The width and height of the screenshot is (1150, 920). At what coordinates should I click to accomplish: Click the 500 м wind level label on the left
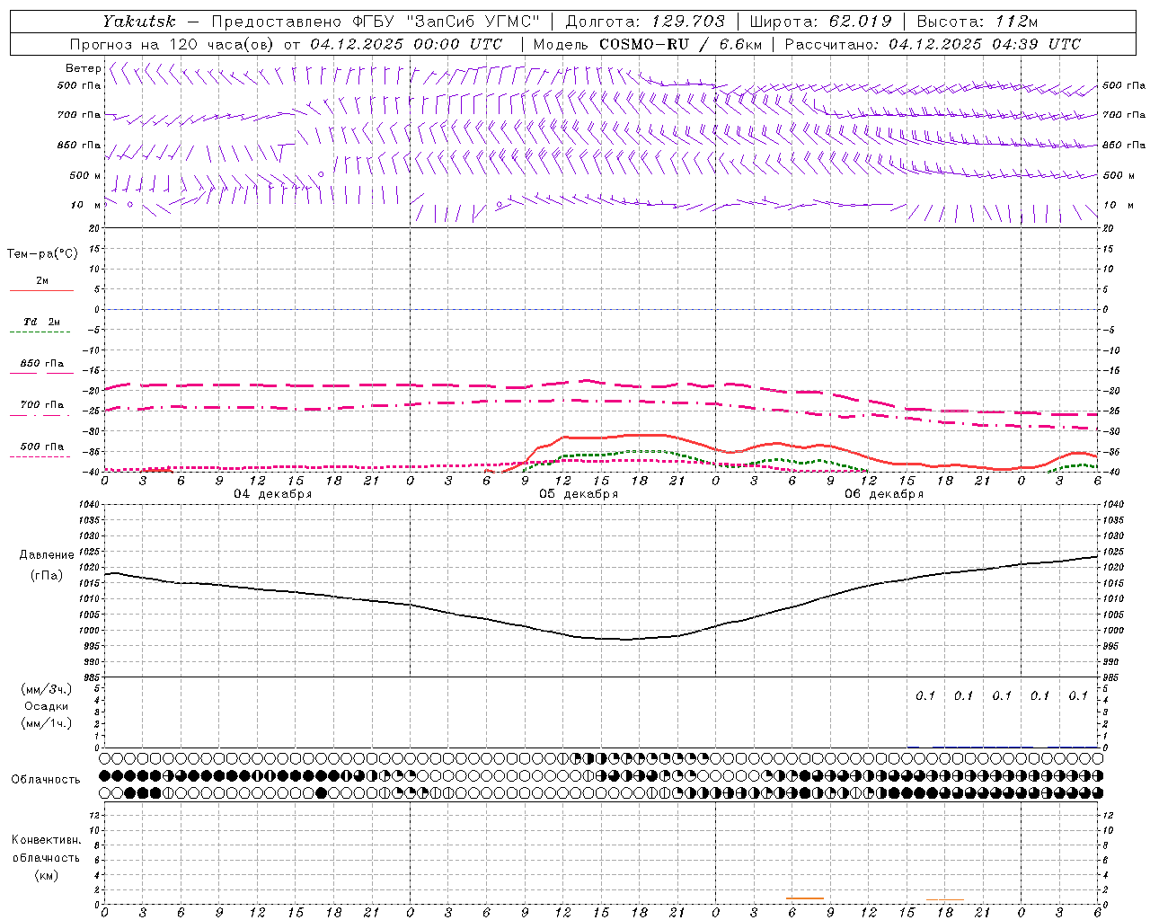click(x=85, y=175)
